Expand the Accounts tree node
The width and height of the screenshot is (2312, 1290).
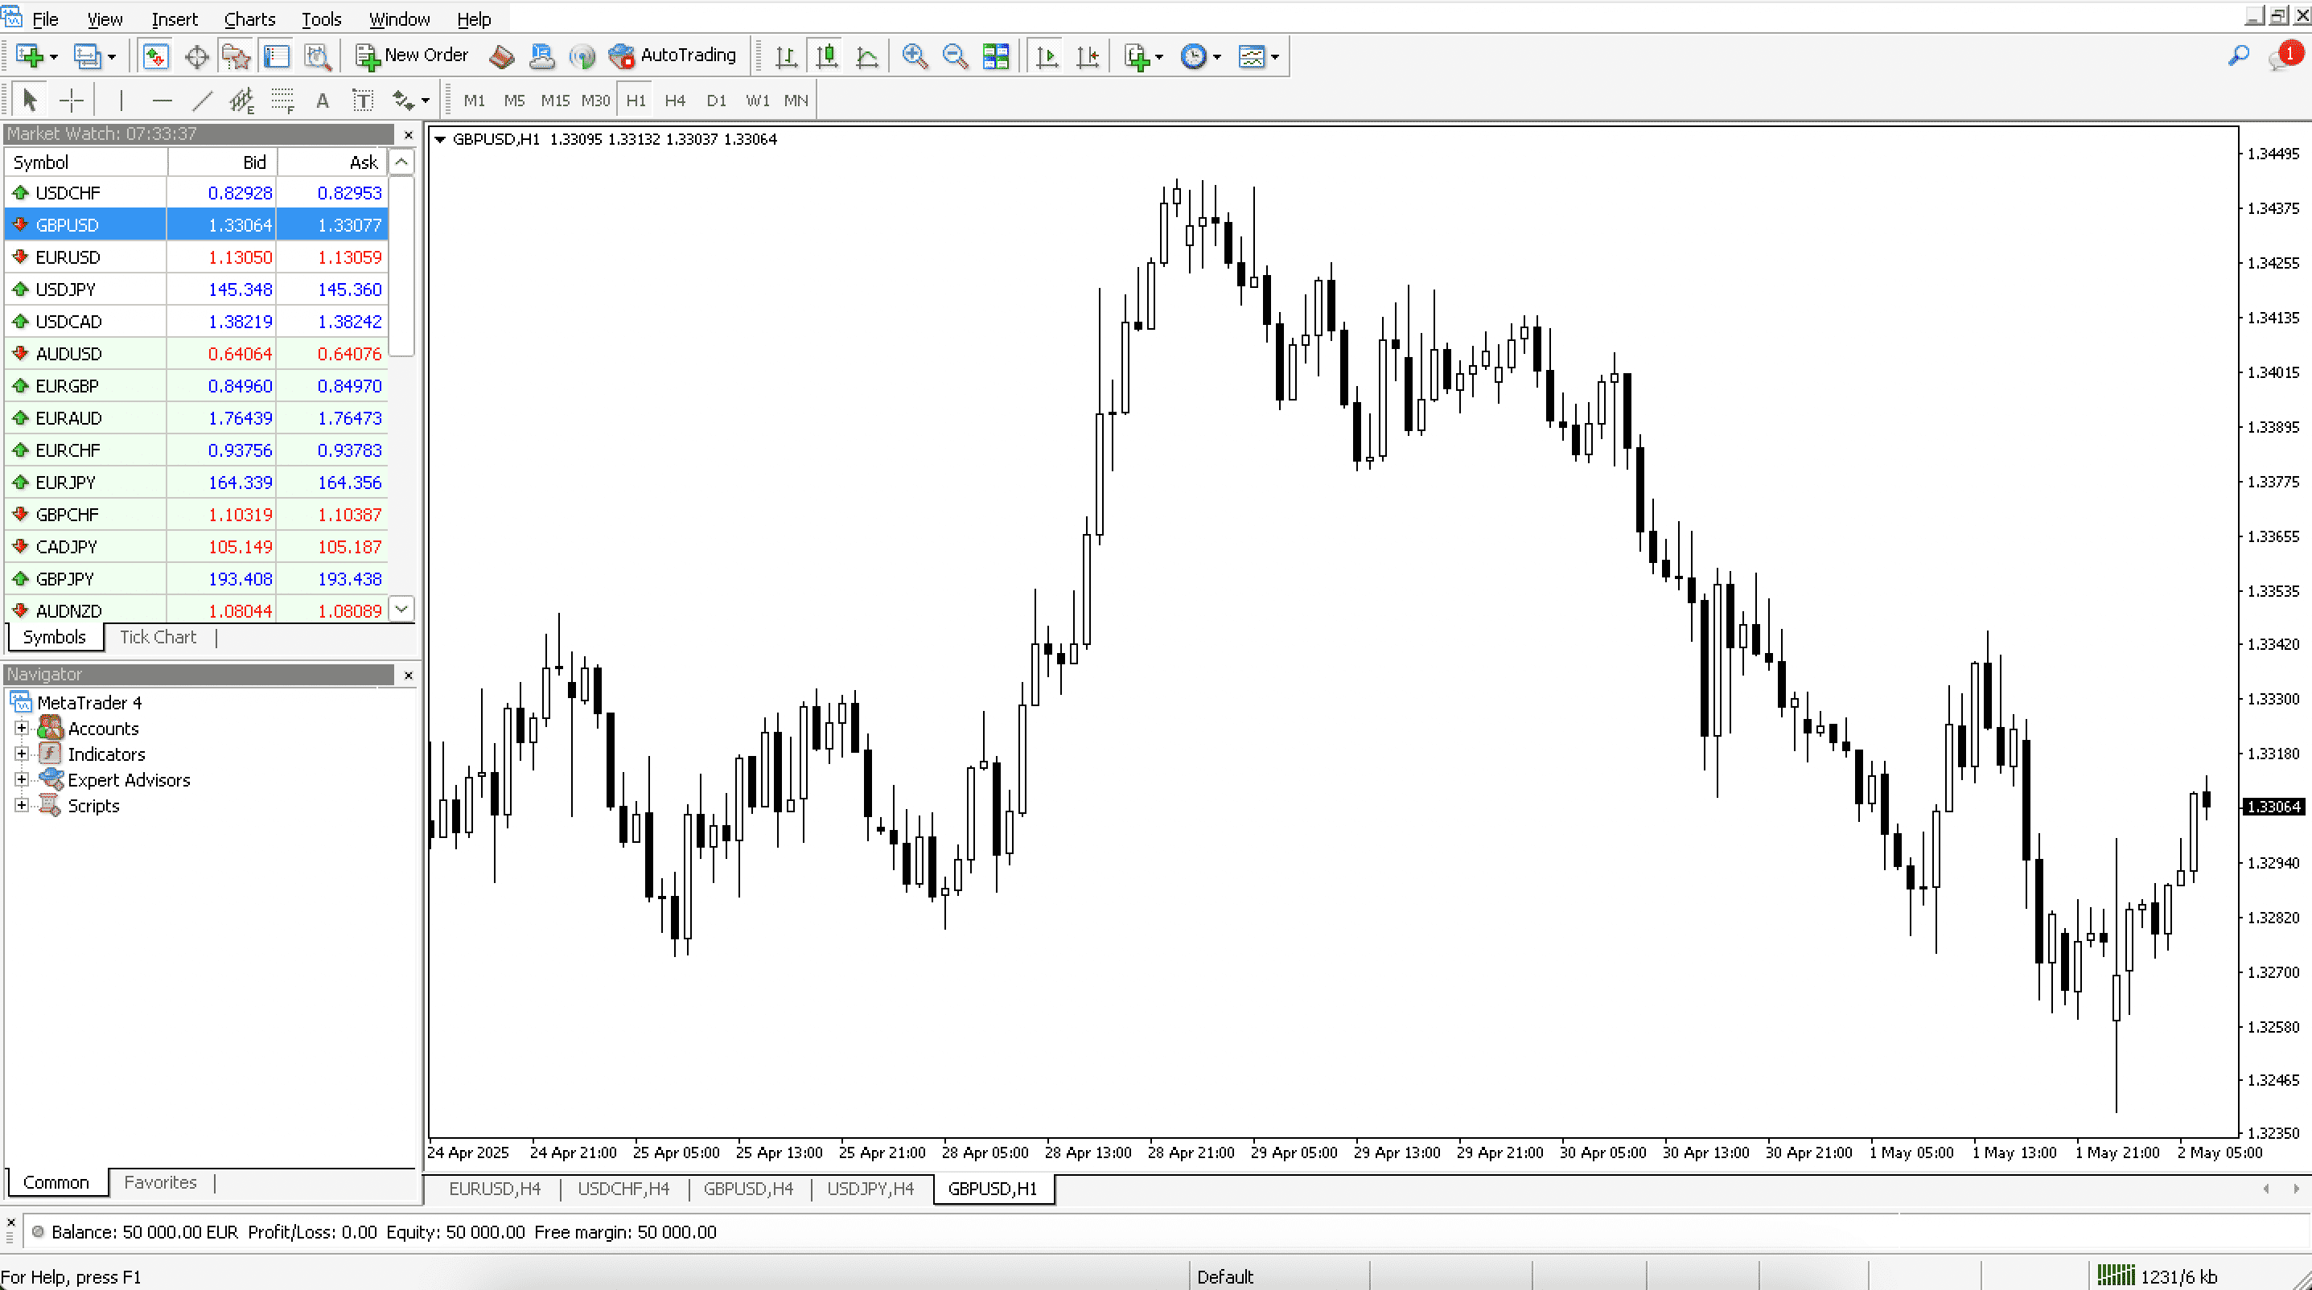click(x=22, y=729)
